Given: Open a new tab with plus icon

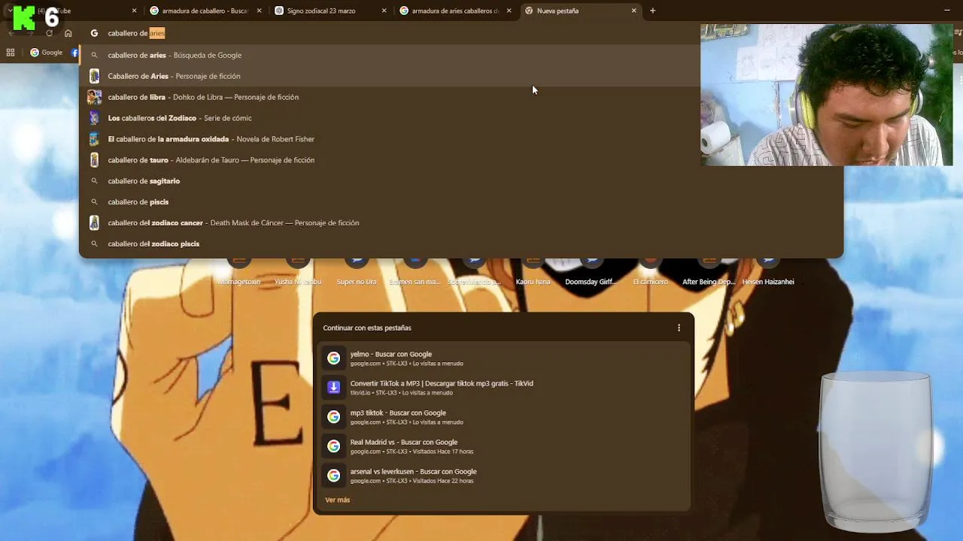Looking at the screenshot, I should [653, 11].
